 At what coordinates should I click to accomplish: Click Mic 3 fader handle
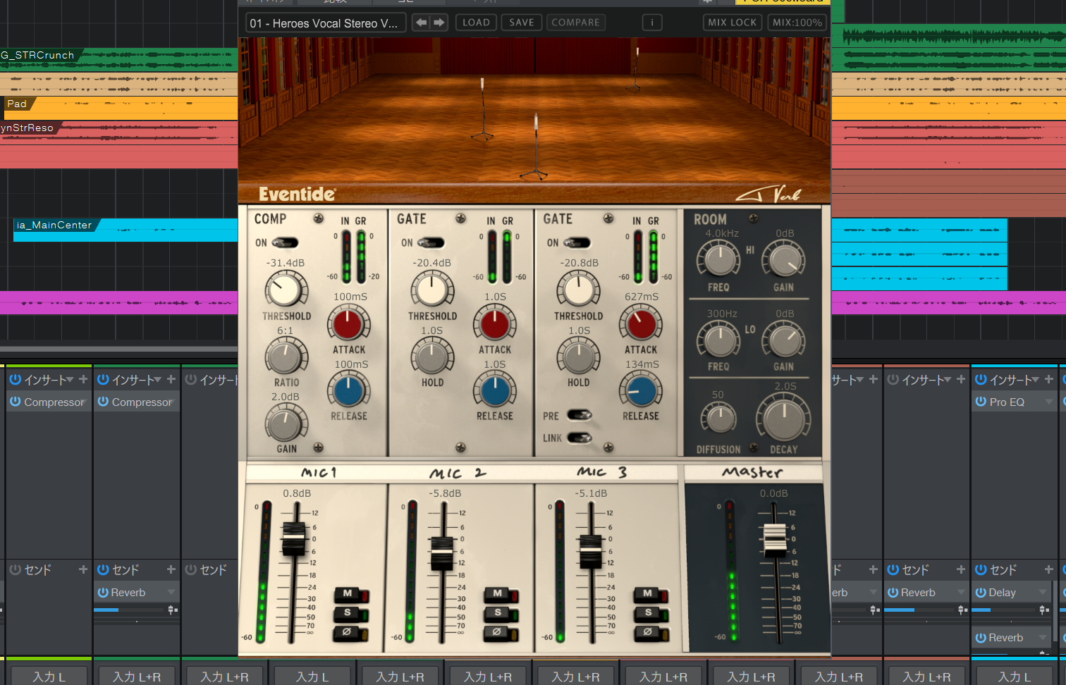[590, 552]
